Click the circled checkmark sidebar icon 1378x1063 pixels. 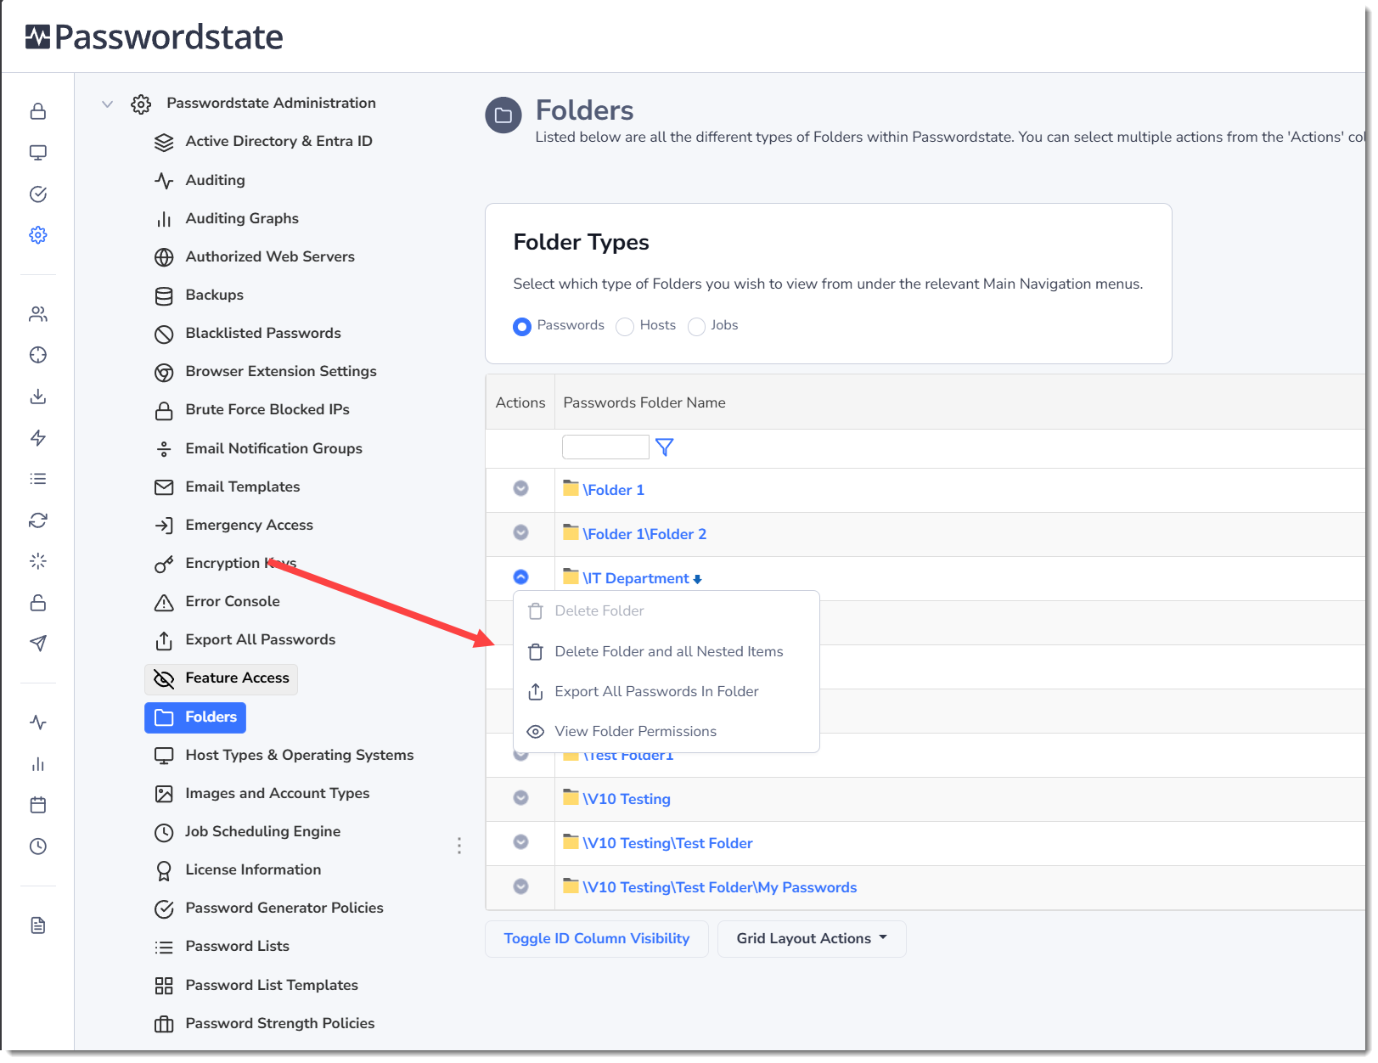[38, 194]
